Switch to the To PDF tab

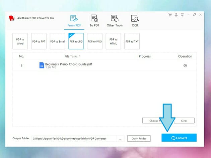[x=94, y=21]
